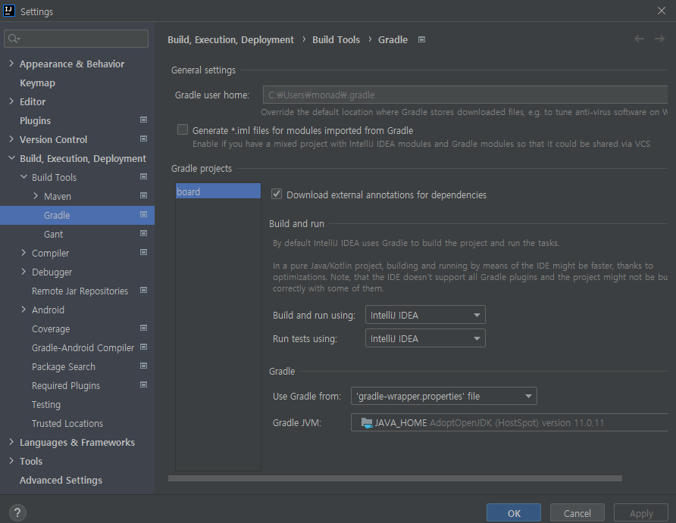
Task: Go back using the left arrow
Action: click(639, 39)
